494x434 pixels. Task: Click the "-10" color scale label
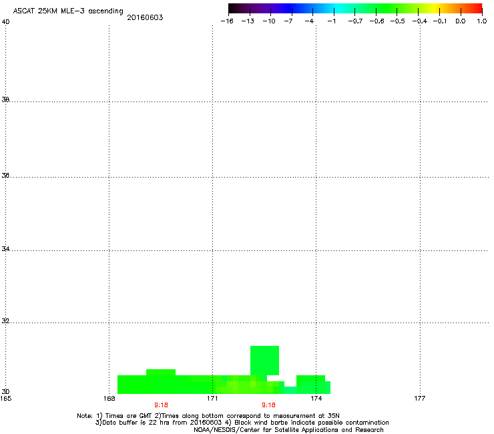269,21
